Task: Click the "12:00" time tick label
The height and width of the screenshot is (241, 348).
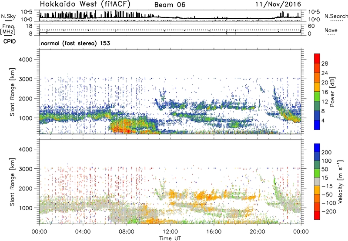Action: pyautogui.click(x=170, y=232)
